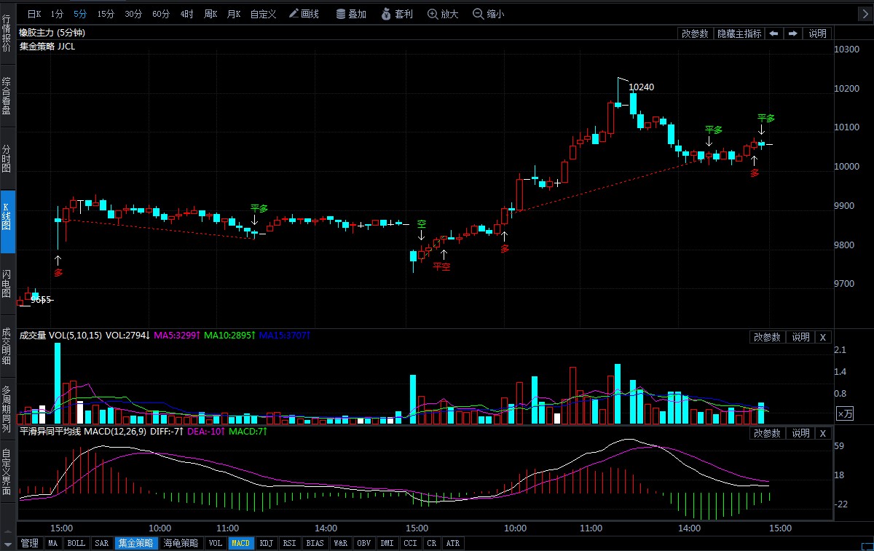Zoom in with the 放大 button
This screenshot has width=874, height=551.
click(443, 14)
